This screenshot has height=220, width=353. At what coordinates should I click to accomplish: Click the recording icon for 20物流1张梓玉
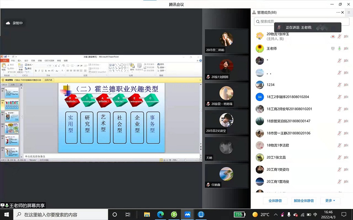(333, 36)
